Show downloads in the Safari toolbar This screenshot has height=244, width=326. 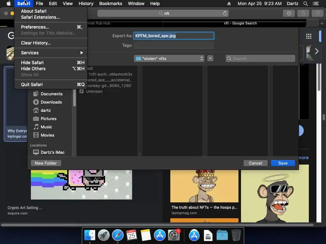point(289,13)
